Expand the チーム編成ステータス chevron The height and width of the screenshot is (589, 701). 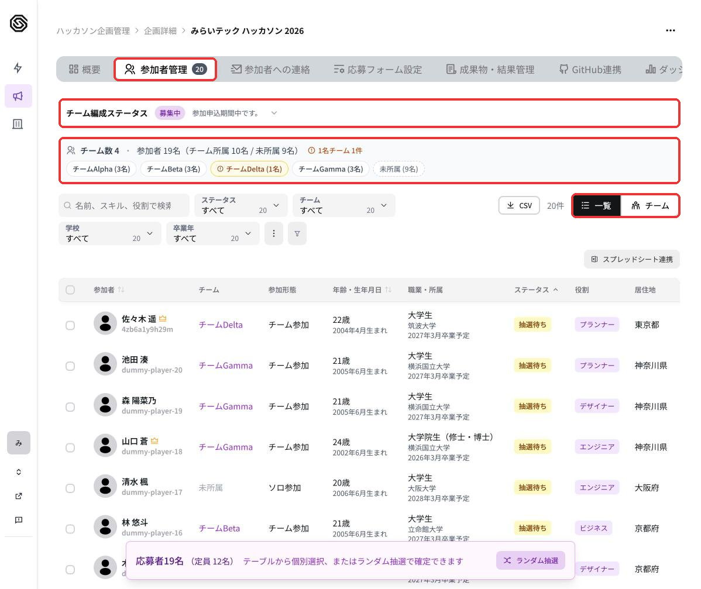click(x=274, y=113)
